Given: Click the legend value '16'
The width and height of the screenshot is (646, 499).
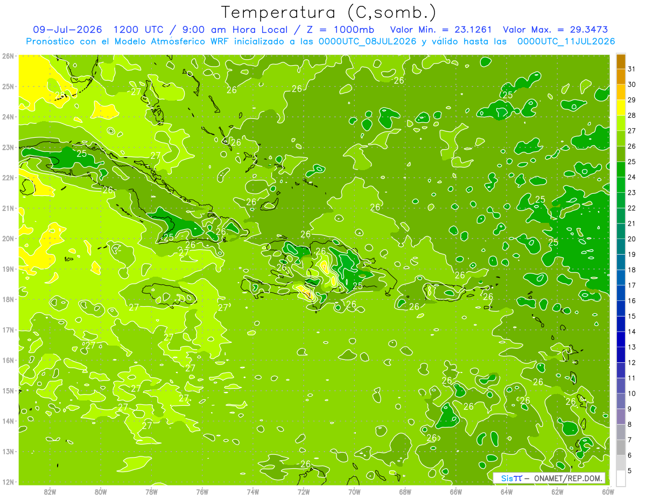Looking at the screenshot, I should [x=632, y=301].
